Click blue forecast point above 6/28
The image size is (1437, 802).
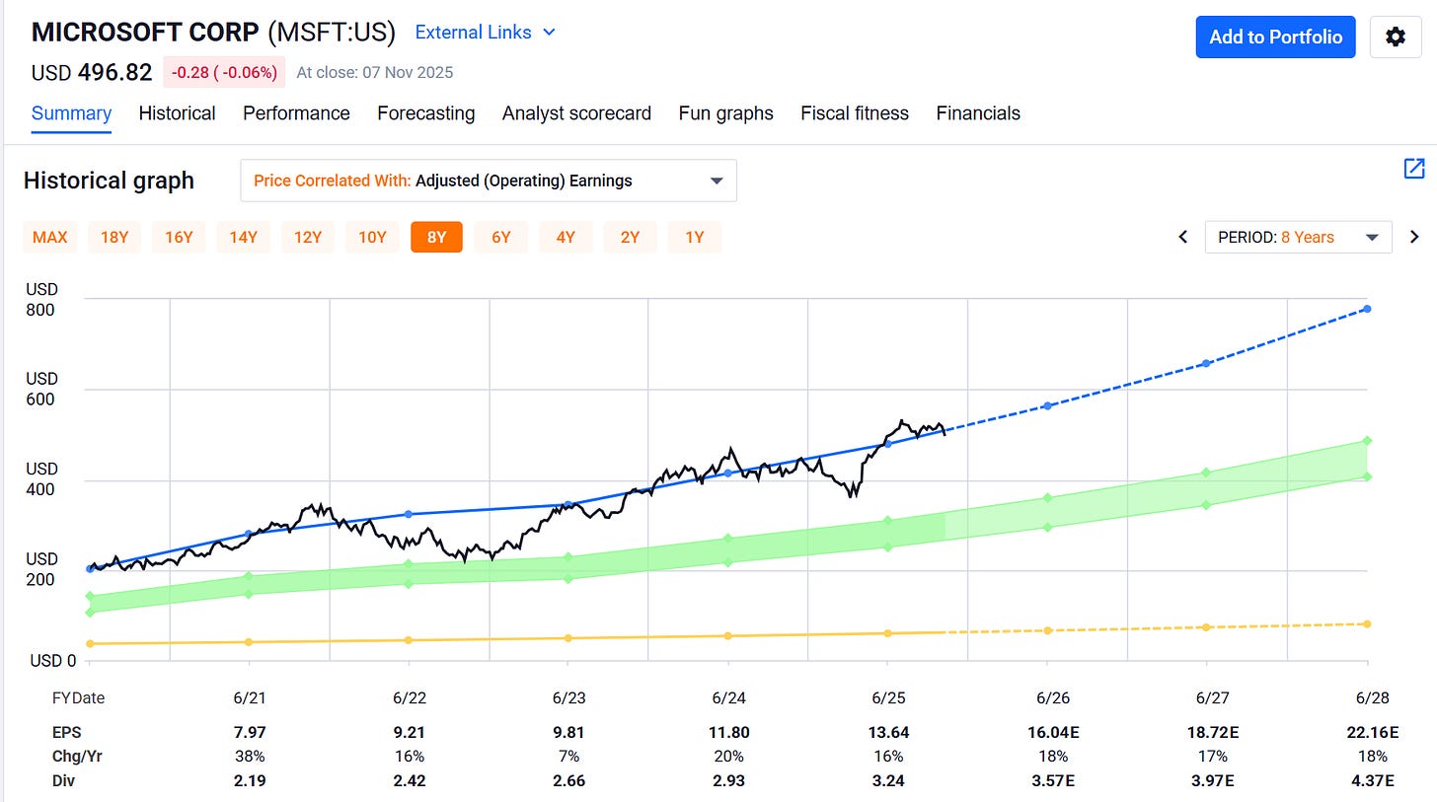coord(1367,309)
